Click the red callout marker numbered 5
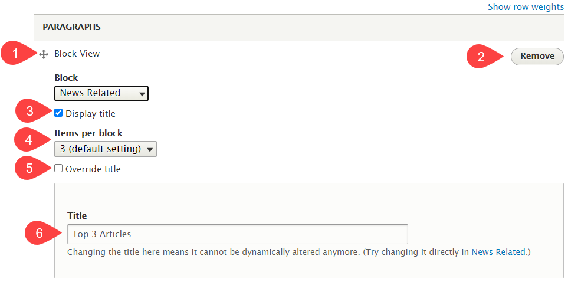Viewport: 568px width, 282px height. pyautogui.click(x=29, y=169)
